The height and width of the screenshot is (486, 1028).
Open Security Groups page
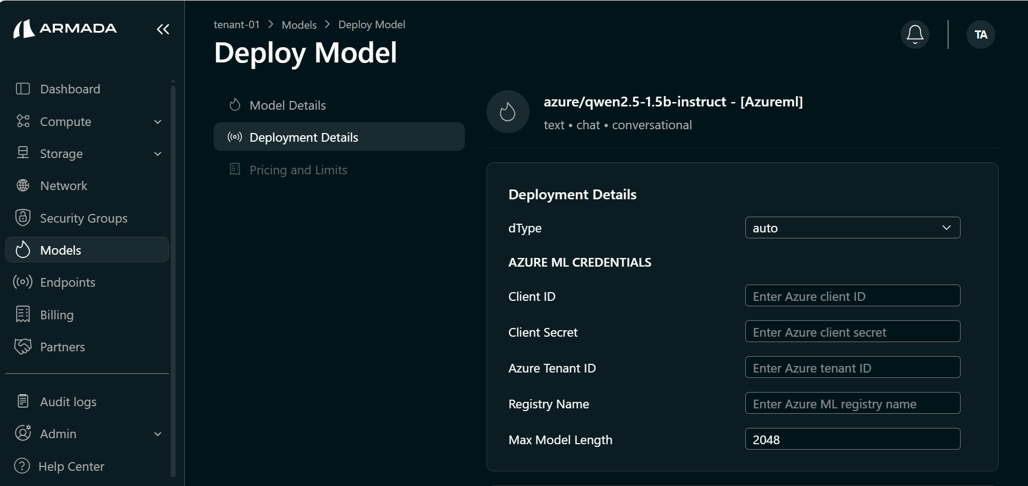pyautogui.click(x=87, y=218)
